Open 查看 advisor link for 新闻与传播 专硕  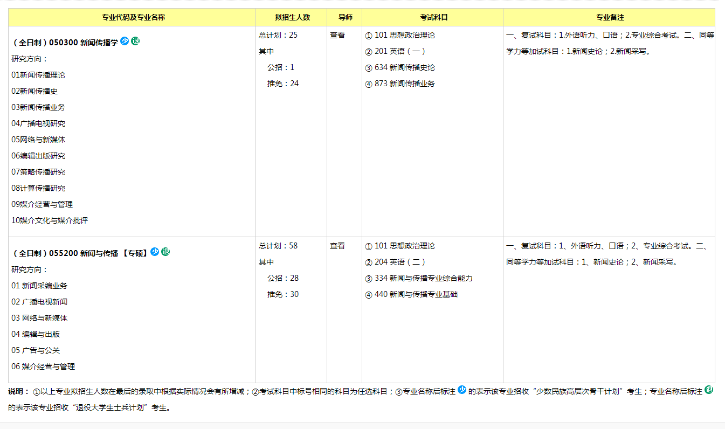click(337, 246)
